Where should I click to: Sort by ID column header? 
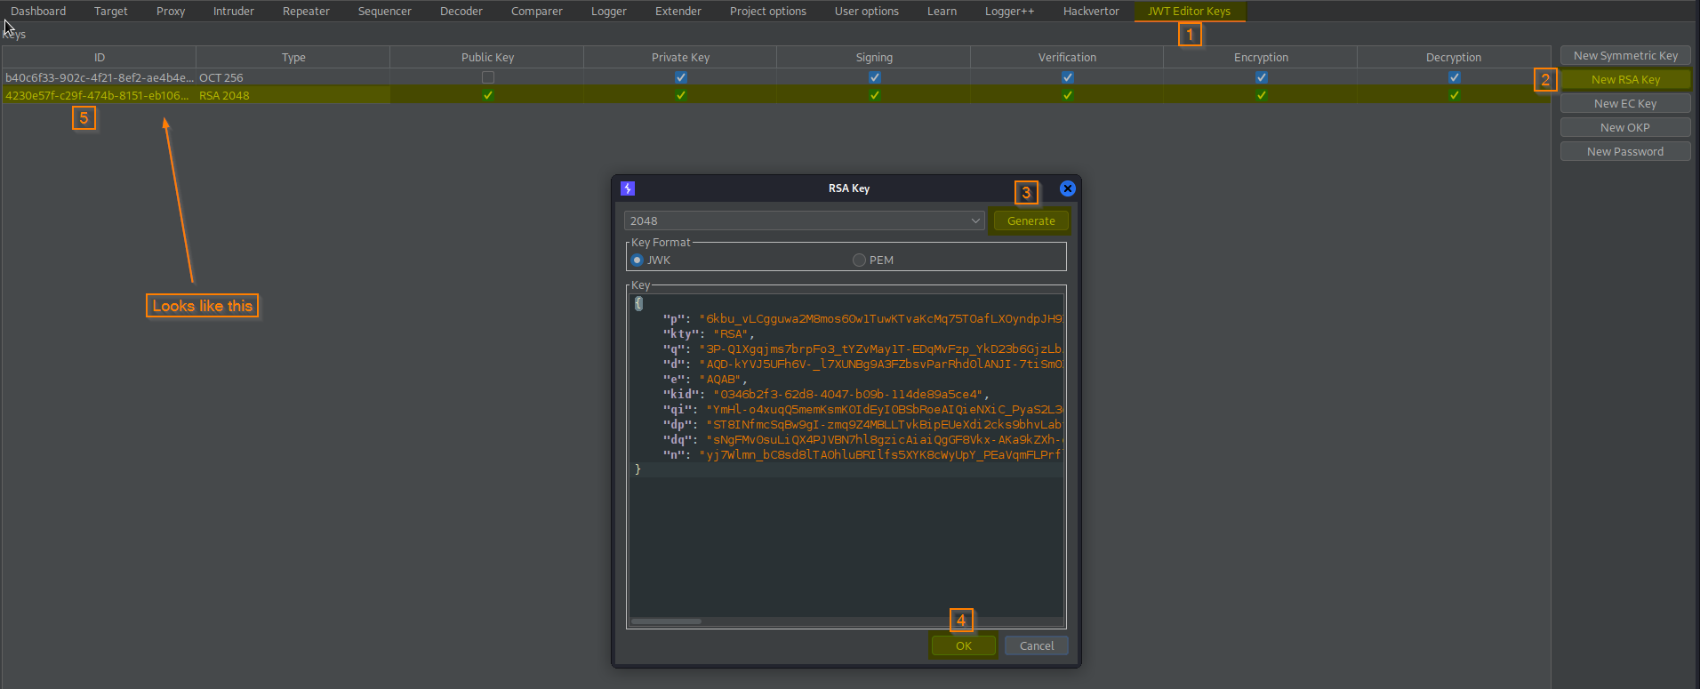pyautogui.click(x=100, y=57)
